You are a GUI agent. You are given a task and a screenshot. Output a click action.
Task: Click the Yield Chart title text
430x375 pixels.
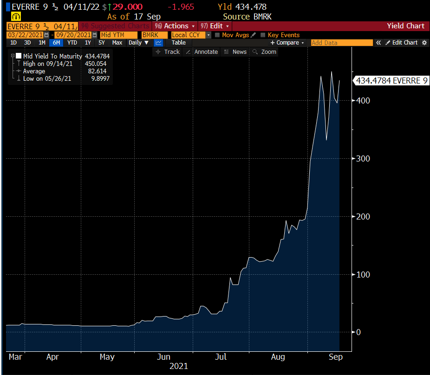pyautogui.click(x=405, y=26)
